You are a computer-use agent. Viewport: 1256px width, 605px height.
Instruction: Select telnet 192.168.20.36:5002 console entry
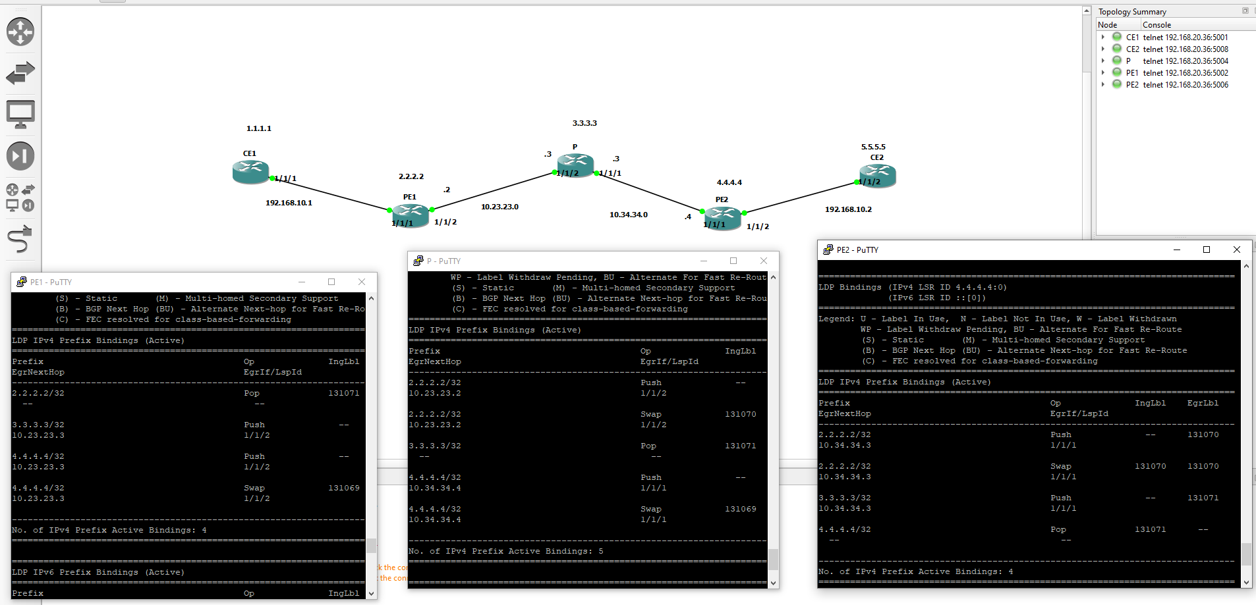click(x=1185, y=73)
